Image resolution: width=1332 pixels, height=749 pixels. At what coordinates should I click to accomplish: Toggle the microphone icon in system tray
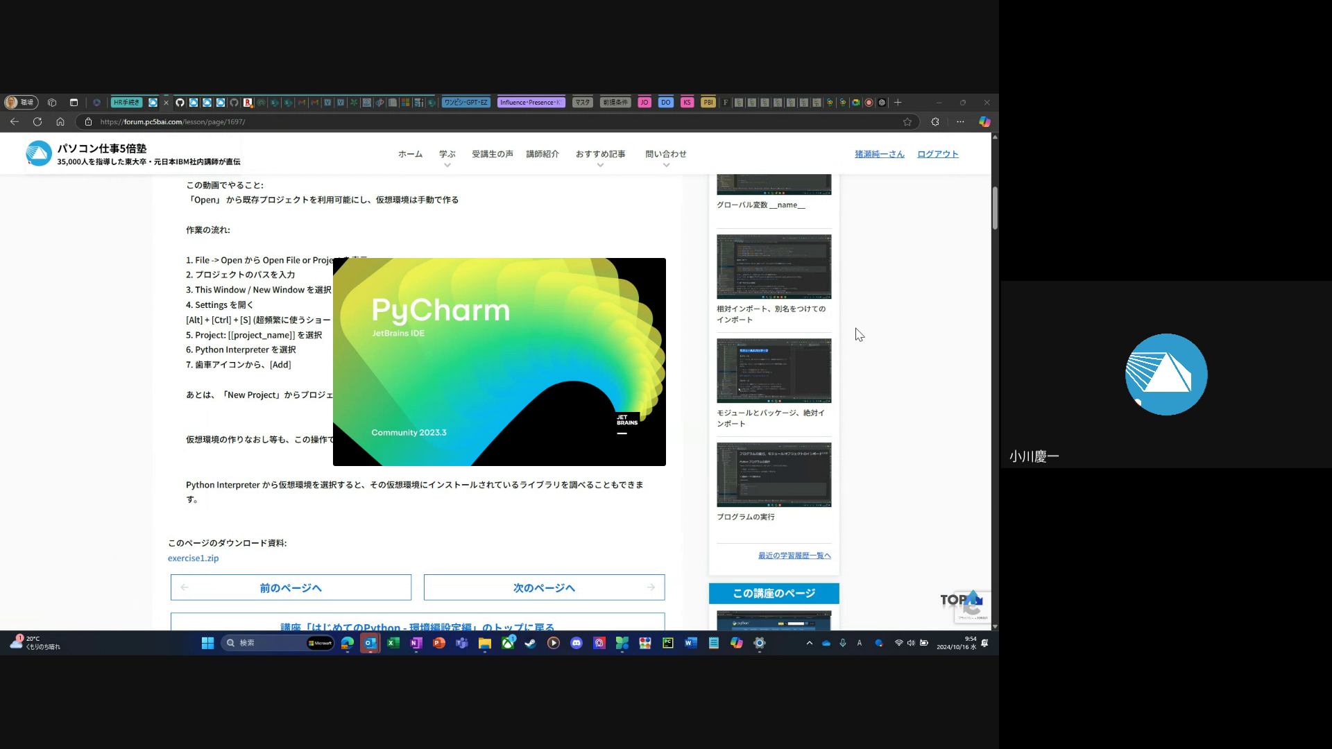click(842, 643)
